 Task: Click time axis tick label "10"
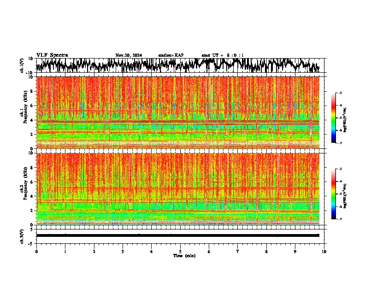tap(324, 252)
